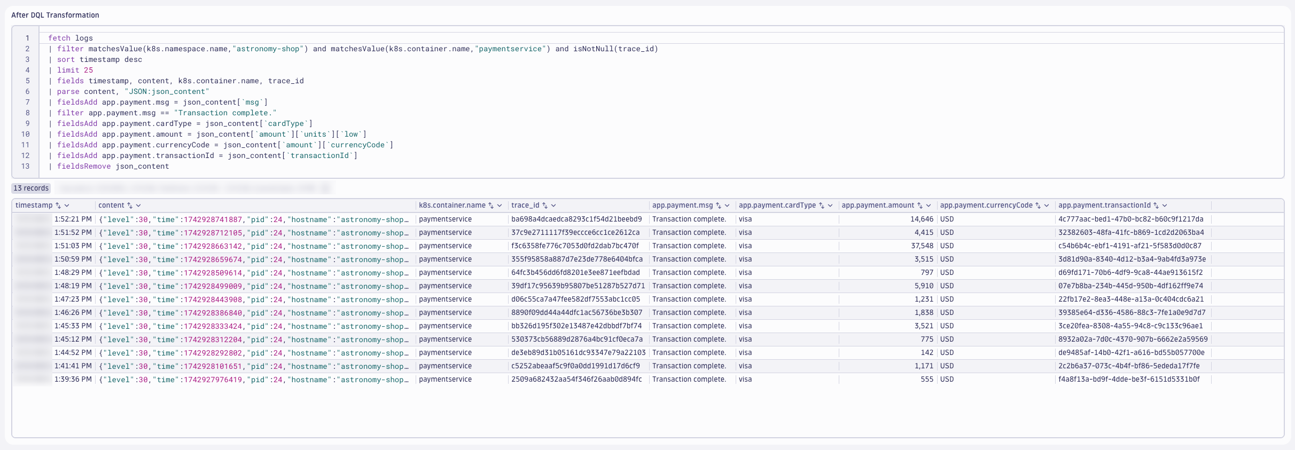Click line number 13 in editor gutter
Image resolution: width=1295 pixels, height=450 pixels.
pyautogui.click(x=25, y=166)
